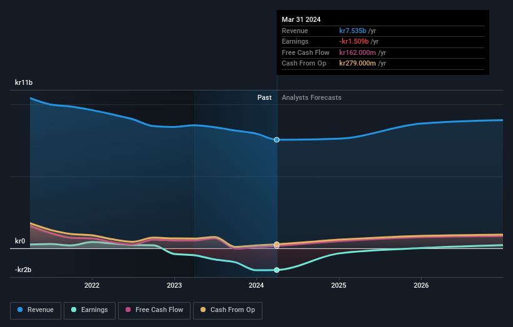Screen dimensions: 513x327
Task: Click the kr7.535b revenue value
Action: [352, 31]
